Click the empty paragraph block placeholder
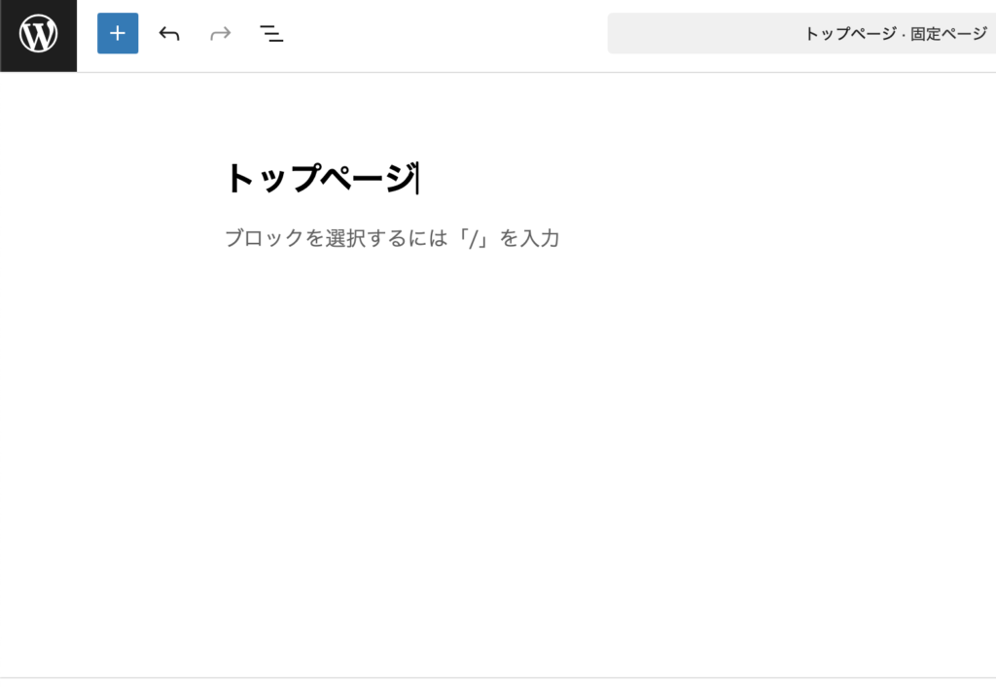Viewport: 996px width, 690px height. pos(391,238)
